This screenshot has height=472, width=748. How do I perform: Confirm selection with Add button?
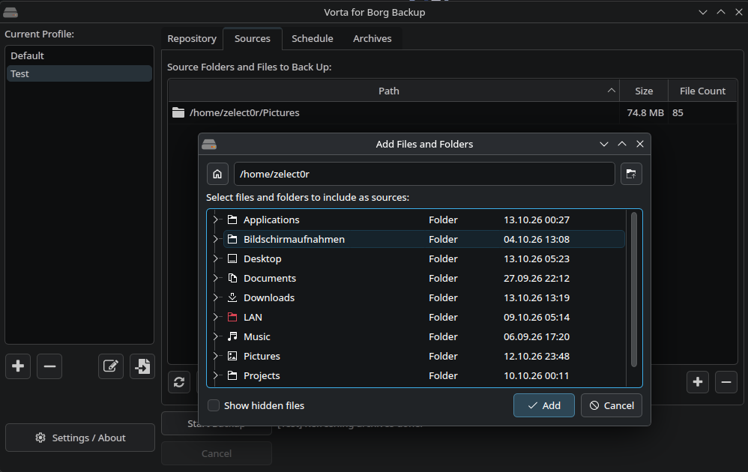[544, 406]
